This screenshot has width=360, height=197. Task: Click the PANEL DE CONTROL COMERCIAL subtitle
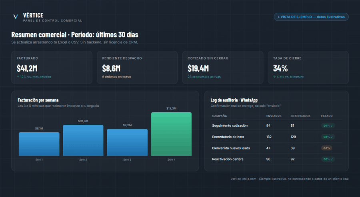click(52, 21)
